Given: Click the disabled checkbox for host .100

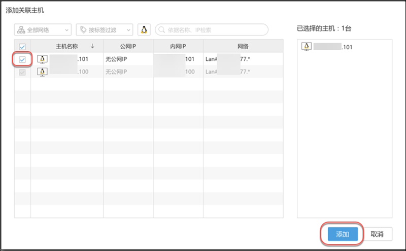Looking at the screenshot, I should (x=22, y=72).
